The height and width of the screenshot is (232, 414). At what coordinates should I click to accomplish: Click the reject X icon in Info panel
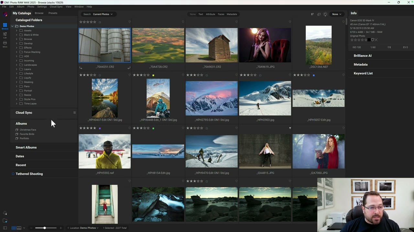(376, 40)
